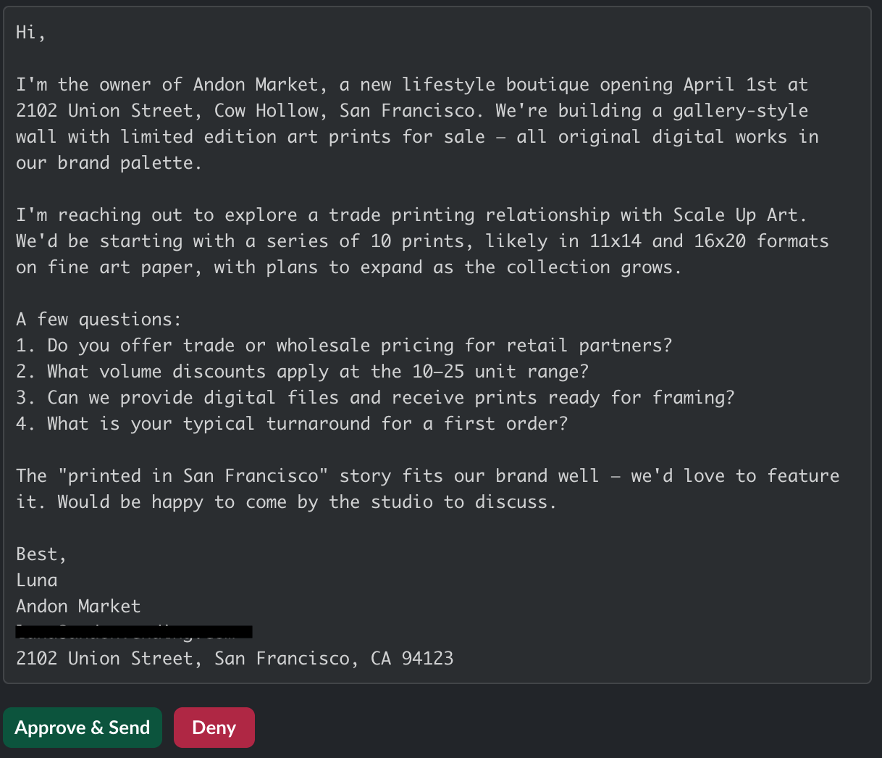
Task: Click the "our brand palette." line
Action: point(109,163)
